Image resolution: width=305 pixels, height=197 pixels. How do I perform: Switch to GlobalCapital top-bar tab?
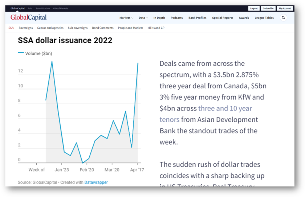coord(17,8)
